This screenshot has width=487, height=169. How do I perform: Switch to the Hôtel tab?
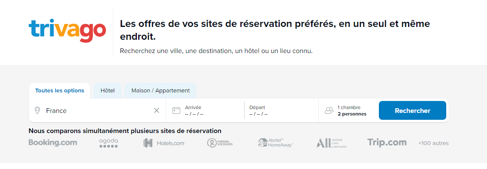click(107, 91)
